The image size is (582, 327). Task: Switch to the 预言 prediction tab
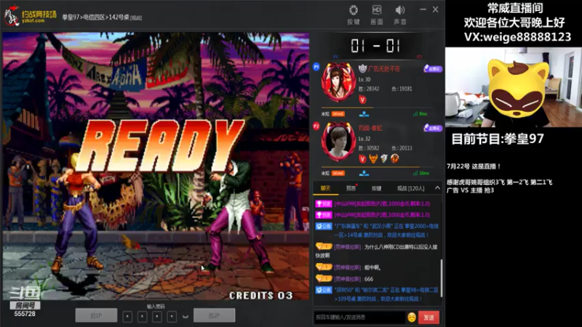351,188
